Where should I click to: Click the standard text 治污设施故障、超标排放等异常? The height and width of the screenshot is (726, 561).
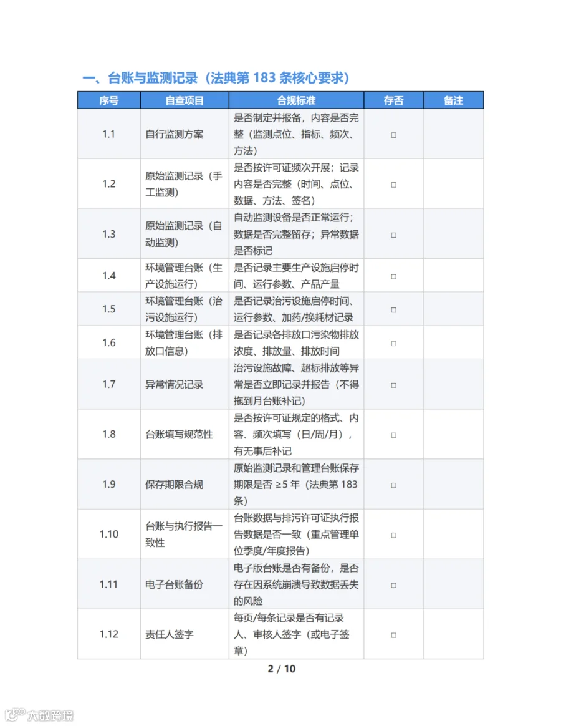tap(296, 384)
